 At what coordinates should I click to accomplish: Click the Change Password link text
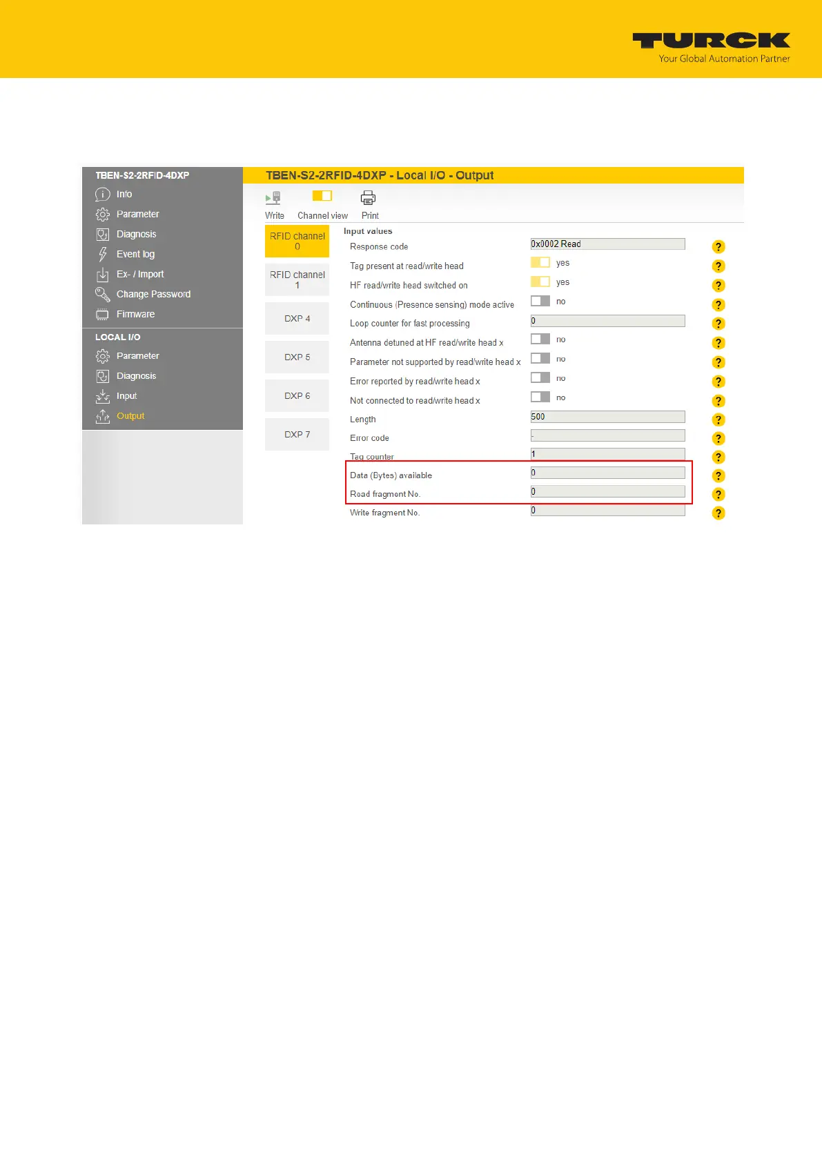pos(153,295)
